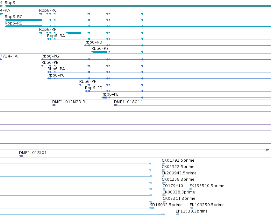Click the DME1-012M23.R purple arrow glyph
The image size is (271, 216).
(54, 105)
